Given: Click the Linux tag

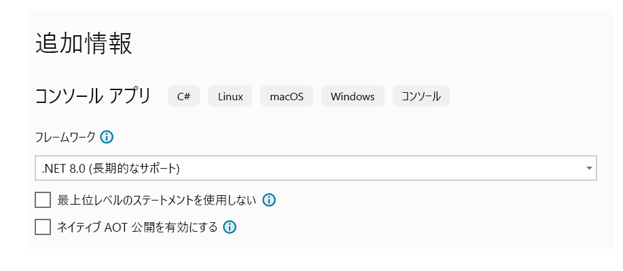Looking at the screenshot, I should 230,96.
